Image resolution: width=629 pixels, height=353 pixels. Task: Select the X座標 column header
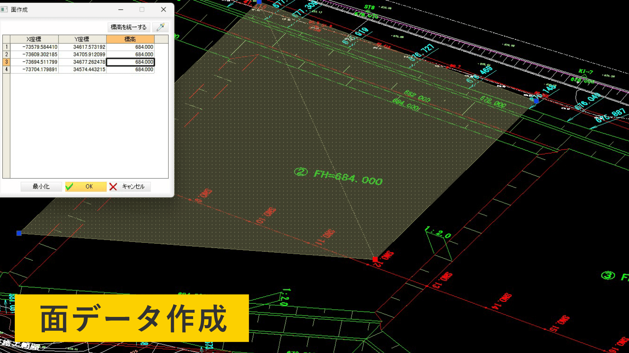coord(35,39)
